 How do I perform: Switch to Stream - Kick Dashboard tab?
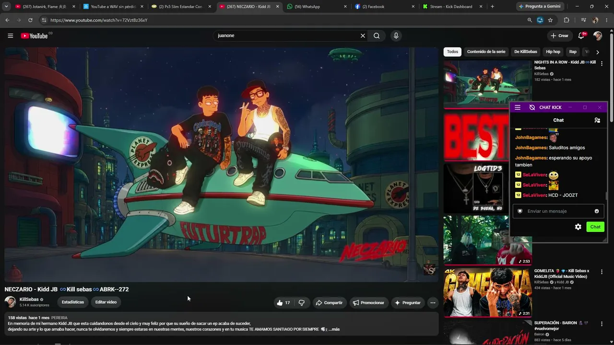[x=452, y=7]
